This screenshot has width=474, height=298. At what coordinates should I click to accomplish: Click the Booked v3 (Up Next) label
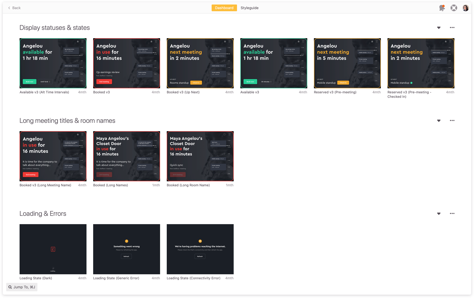pos(183,92)
